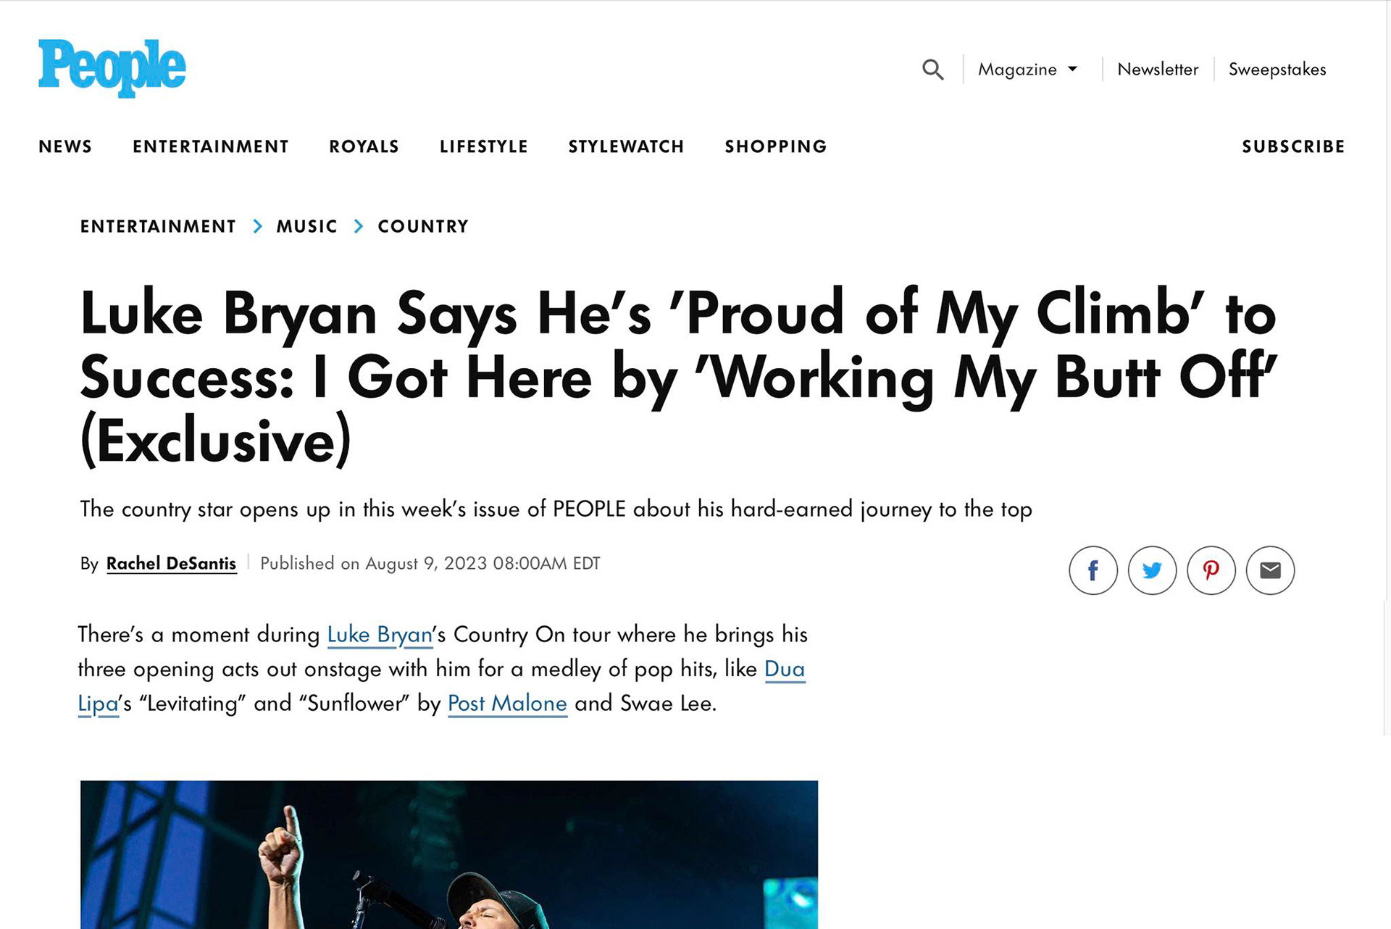Image resolution: width=1391 pixels, height=929 pixels.
Task: Share article on Facebook
Action: [x=1093, y=570]
